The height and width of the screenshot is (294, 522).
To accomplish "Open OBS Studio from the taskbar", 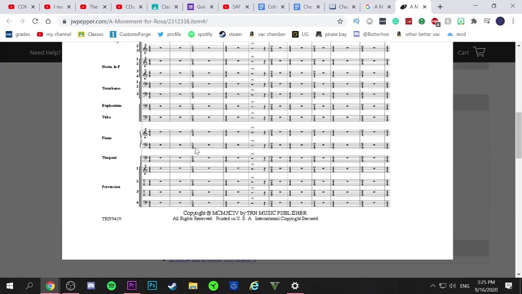I will (71, 286).
